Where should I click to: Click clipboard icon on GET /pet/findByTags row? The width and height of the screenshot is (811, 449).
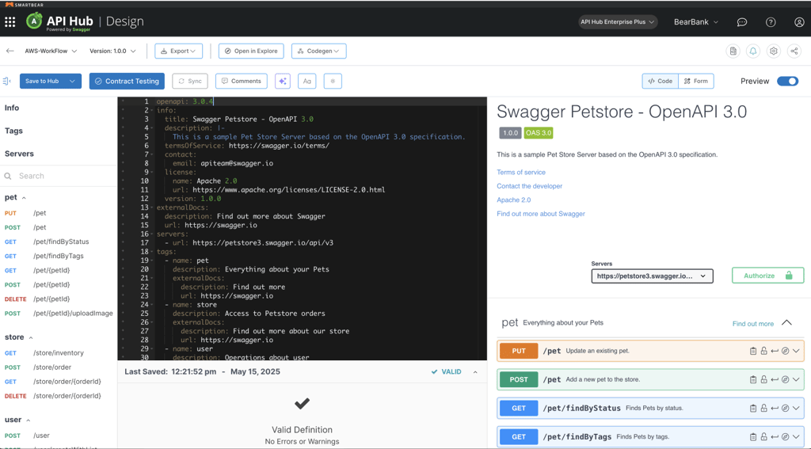[753, 437]
